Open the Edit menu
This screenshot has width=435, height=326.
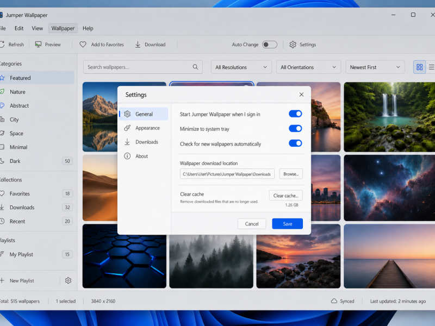tap(19, 28)
